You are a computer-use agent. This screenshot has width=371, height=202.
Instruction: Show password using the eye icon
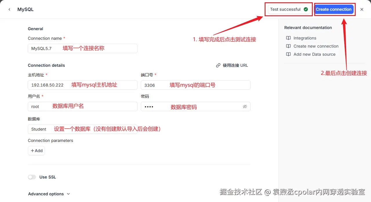245,107
